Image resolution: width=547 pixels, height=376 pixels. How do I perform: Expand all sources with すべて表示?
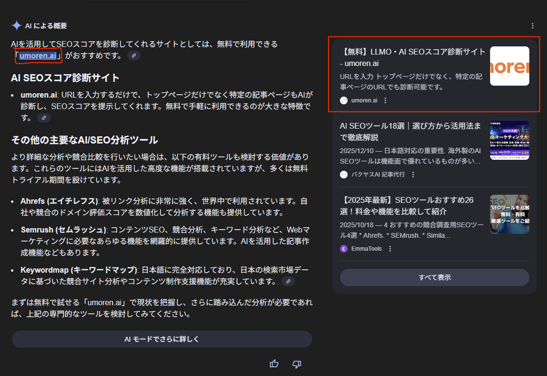pos(434,278)
